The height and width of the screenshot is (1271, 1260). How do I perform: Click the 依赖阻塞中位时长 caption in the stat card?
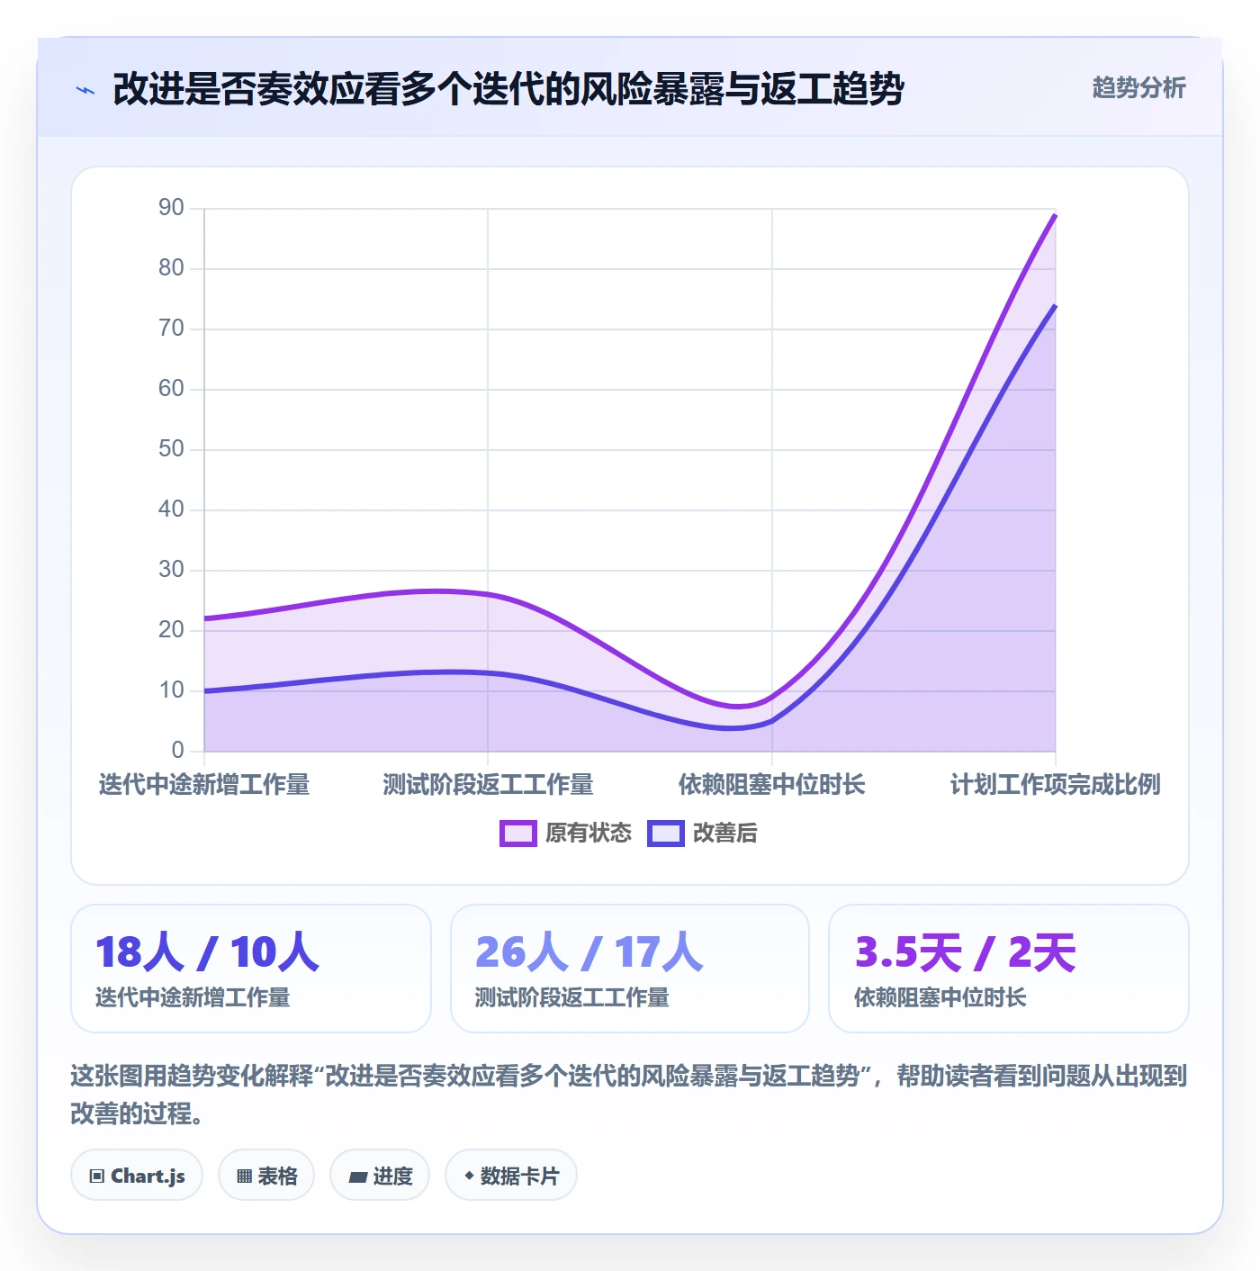pos(940,997)
